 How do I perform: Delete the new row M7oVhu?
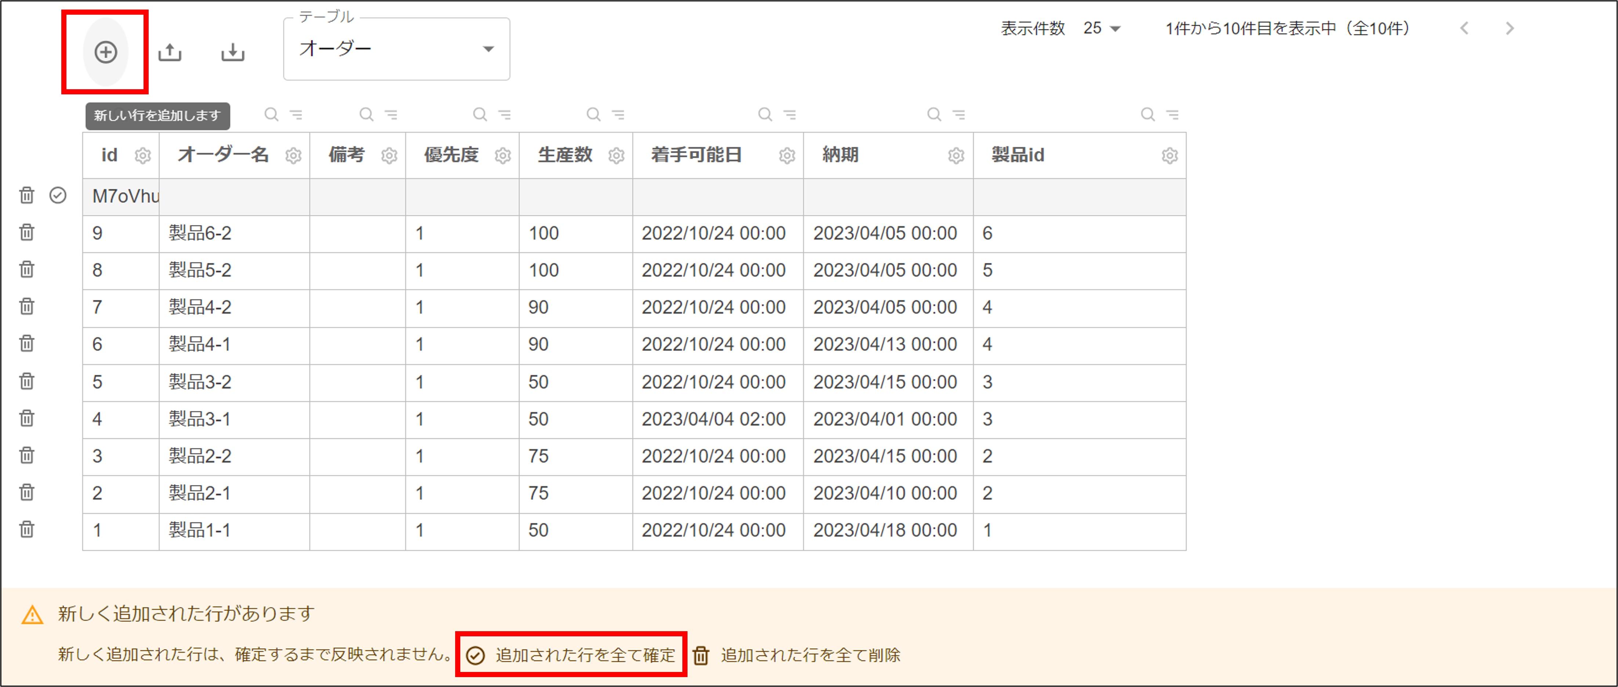tap(26, 195)
